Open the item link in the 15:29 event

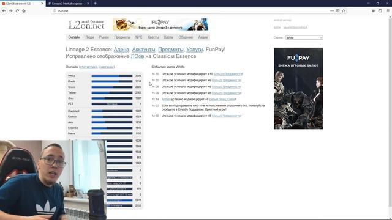[226, 93]
